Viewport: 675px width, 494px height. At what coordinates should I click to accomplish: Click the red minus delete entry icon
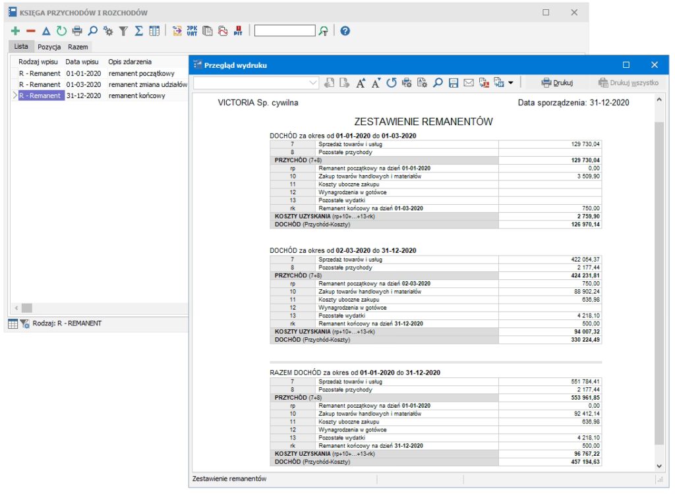[x=30, y=31]
